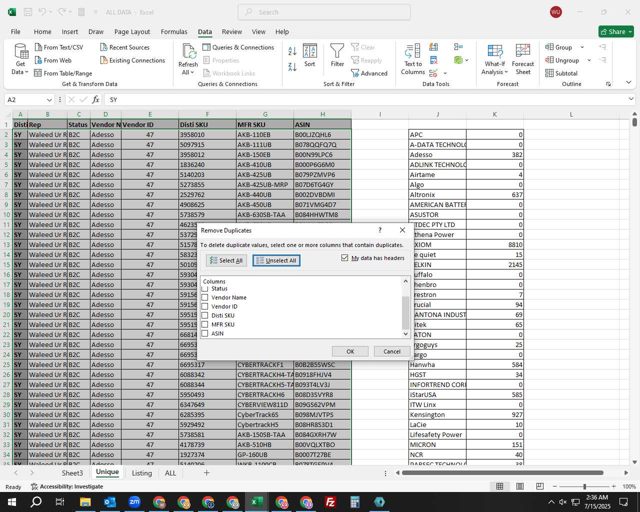Viewport: 640px width, 512px height.
Task: Click the Remove Duplicates ribbon icon
Action: click(433, 60)
